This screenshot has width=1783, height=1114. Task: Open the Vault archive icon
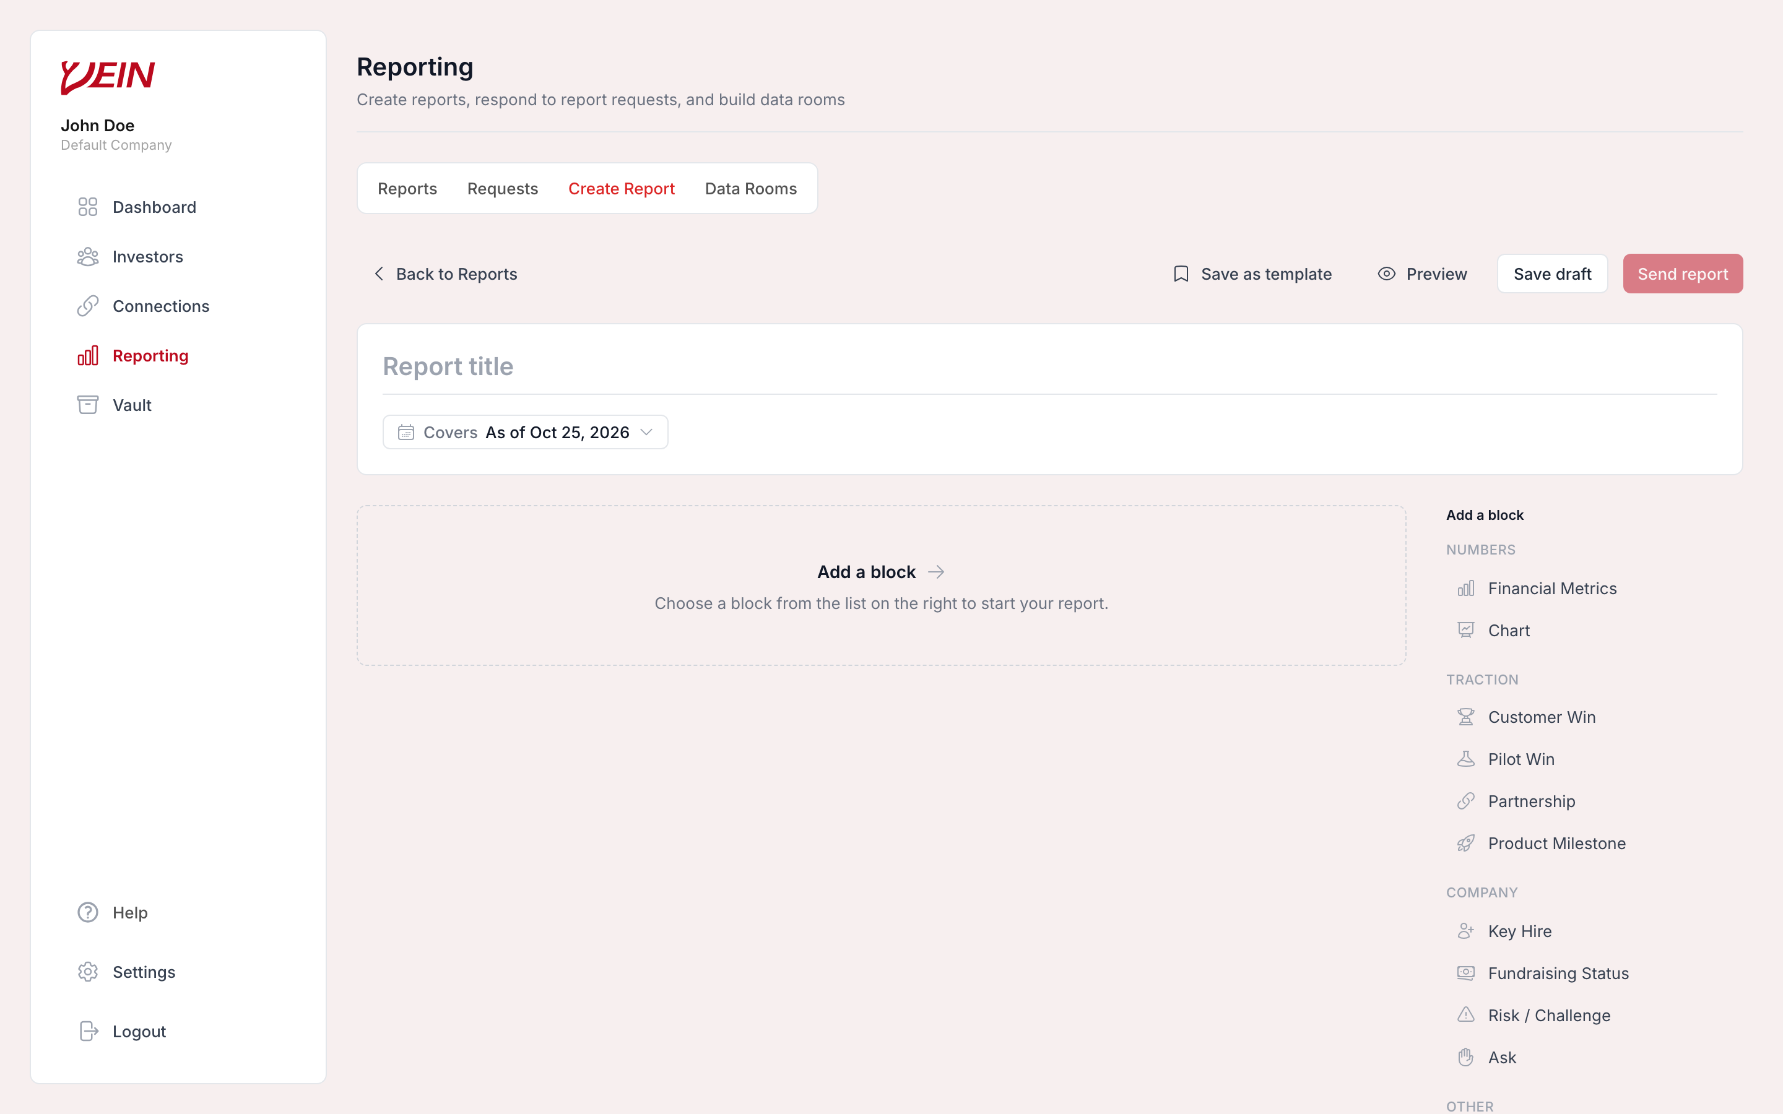coord(88,405)
